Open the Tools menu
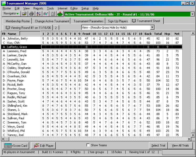Viewport: 196px width, 157px height. tap(50, 8)
